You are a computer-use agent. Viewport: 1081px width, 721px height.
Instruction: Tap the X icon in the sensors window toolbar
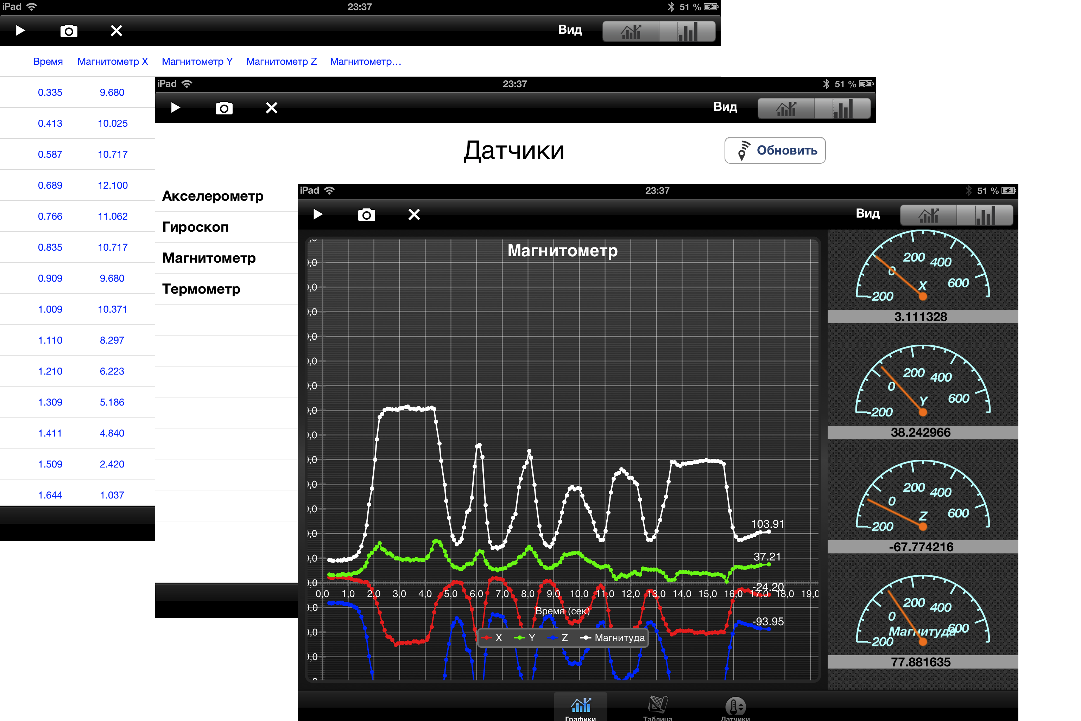pos(272,108)
